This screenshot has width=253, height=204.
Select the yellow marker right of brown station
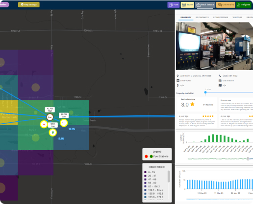tap(64, 123)
